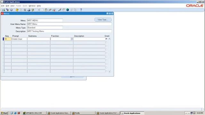
Task: Click the Next Step toolbar icon
Action: tap(21, 10)
